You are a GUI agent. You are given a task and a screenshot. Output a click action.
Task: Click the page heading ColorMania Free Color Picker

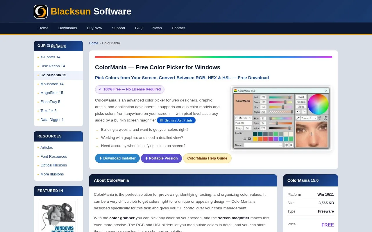click(158, 67)
